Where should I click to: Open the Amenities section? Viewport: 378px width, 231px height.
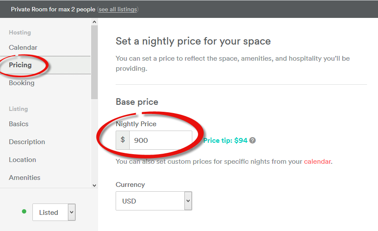[x=25, y=178]
